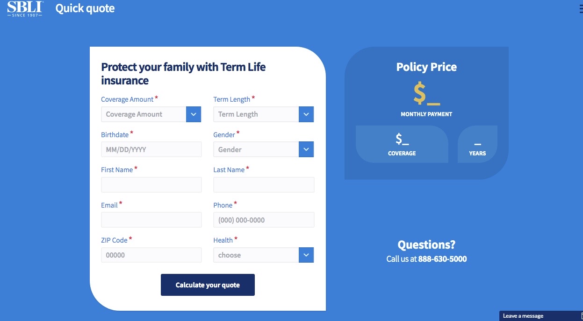The width and height of the screenshot is (583, 321).
Task: Click the 888-630-5000 phone number
Action: [442, 259]
